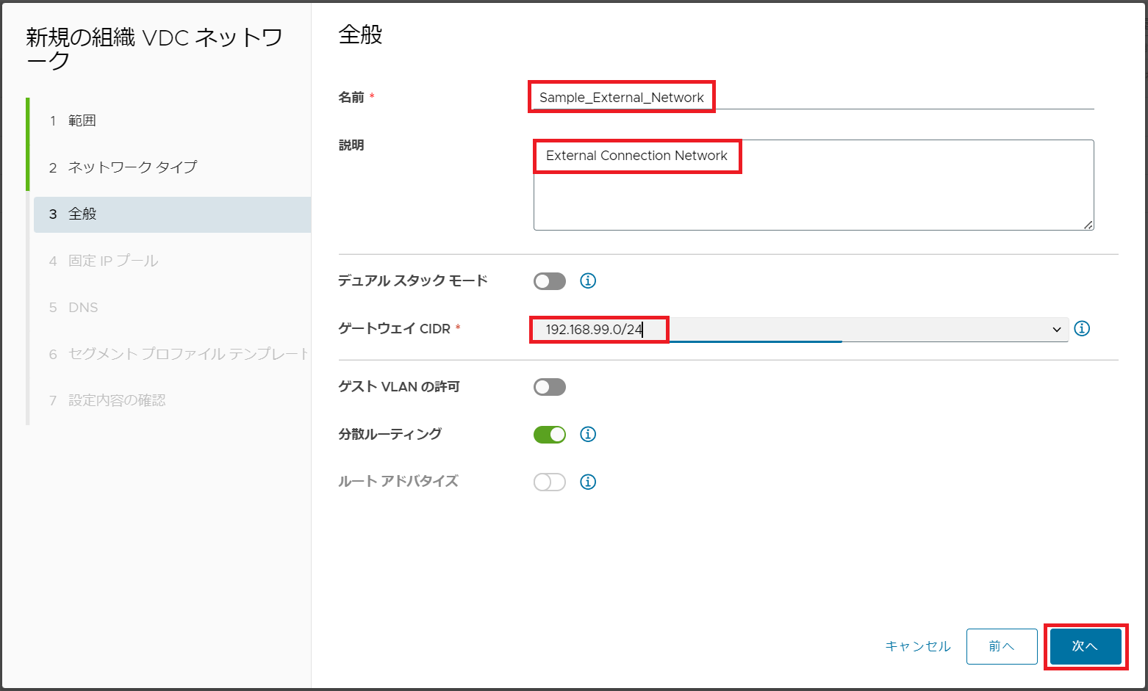This screenshot has height=691, width=1148.
Task: Click the info icon beside ルート アドバタイズ
Action: tap(588, 482)
